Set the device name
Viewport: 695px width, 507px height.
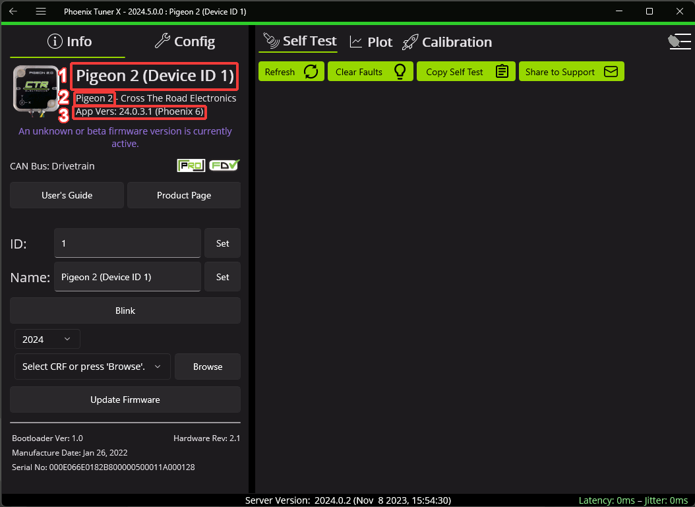click(x=222, y=277)
